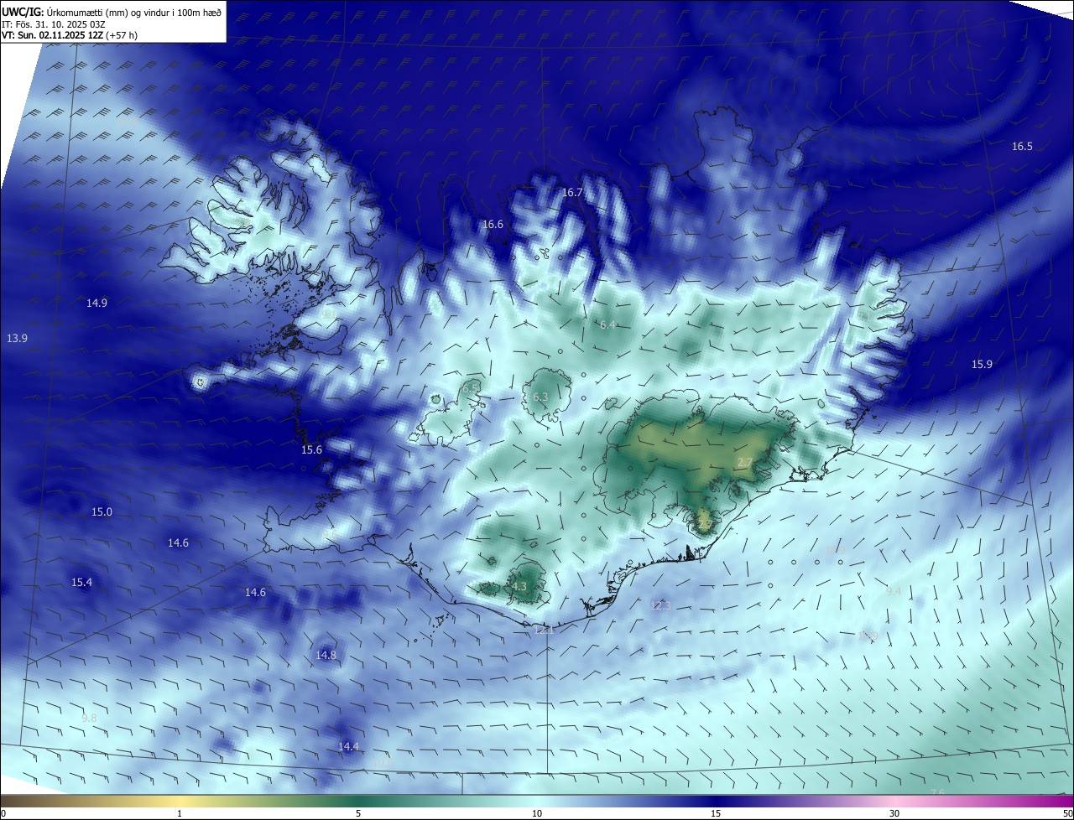Click the colorbar tick label 30

[894, 814]
